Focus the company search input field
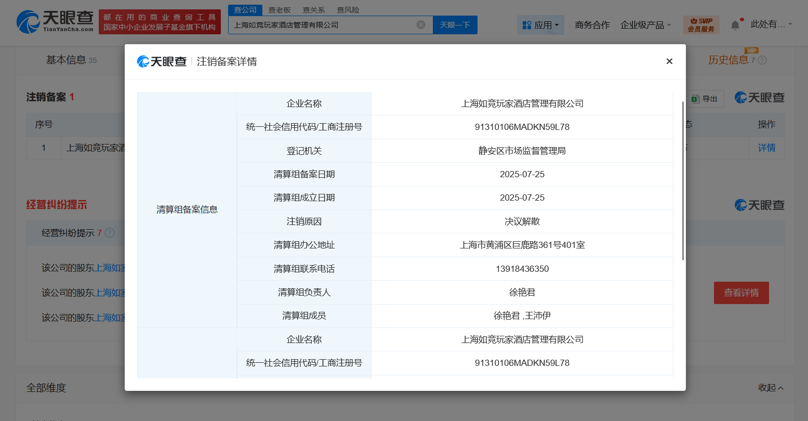The width and height of the screenshot is (808, 421). click(322, 25)
